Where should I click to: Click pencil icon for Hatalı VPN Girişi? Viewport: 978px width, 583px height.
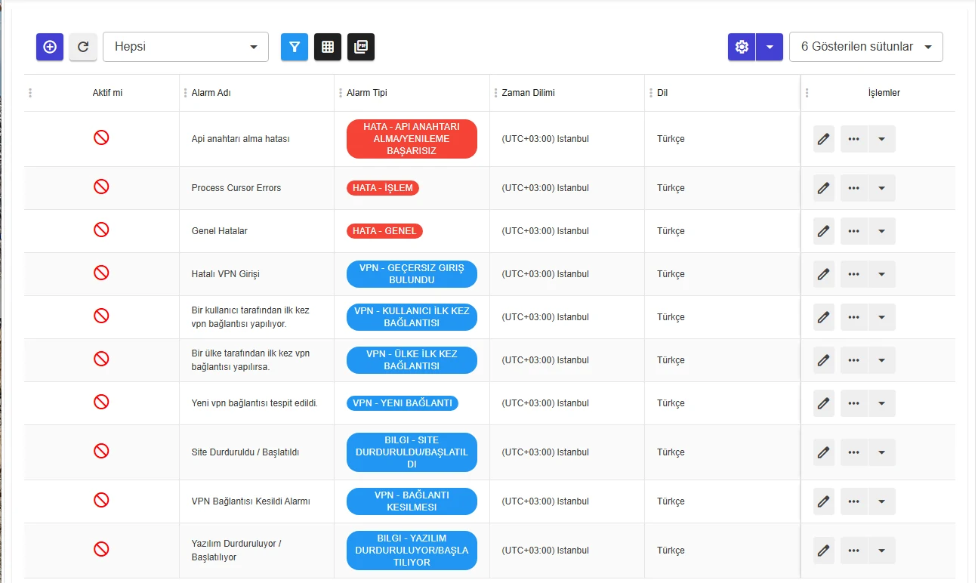824,274
